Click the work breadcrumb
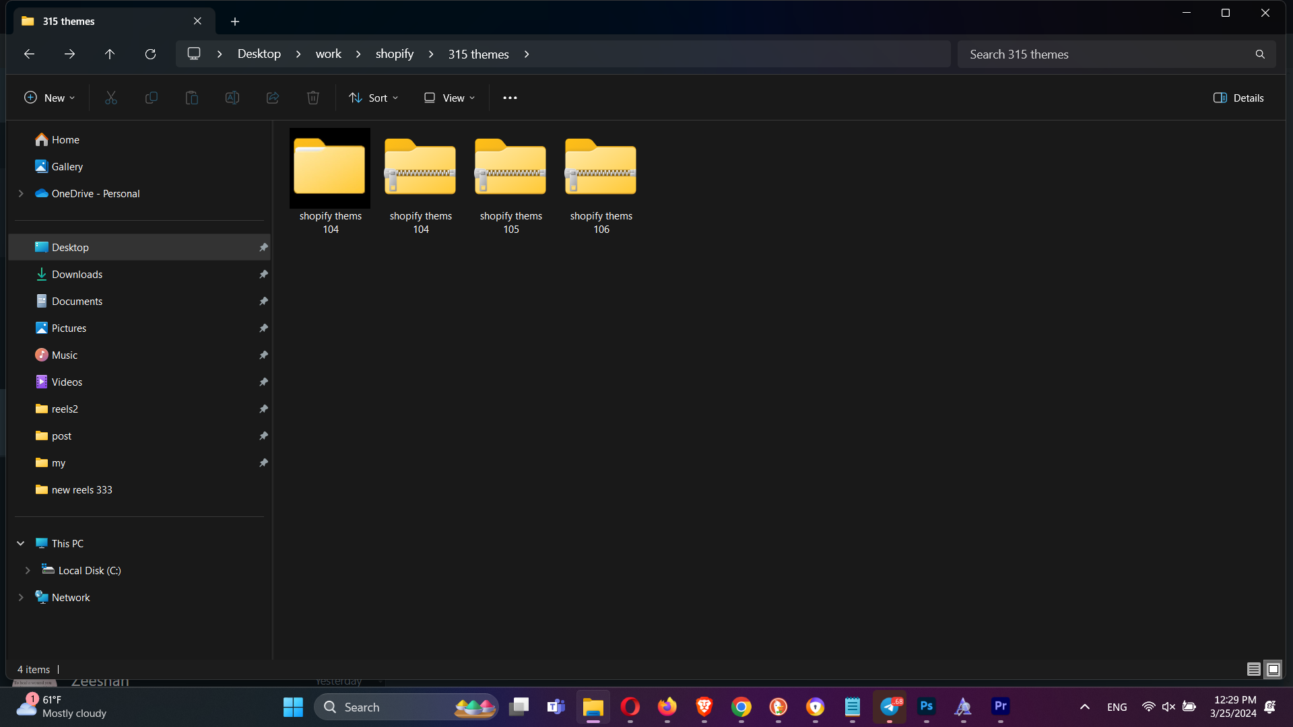Viewport: 1293px width, 727px height. pos(329,54)
